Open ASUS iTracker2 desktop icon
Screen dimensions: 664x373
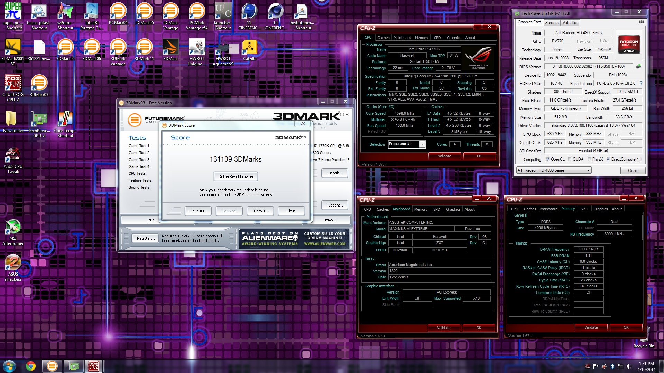click(x=13, y=268)
